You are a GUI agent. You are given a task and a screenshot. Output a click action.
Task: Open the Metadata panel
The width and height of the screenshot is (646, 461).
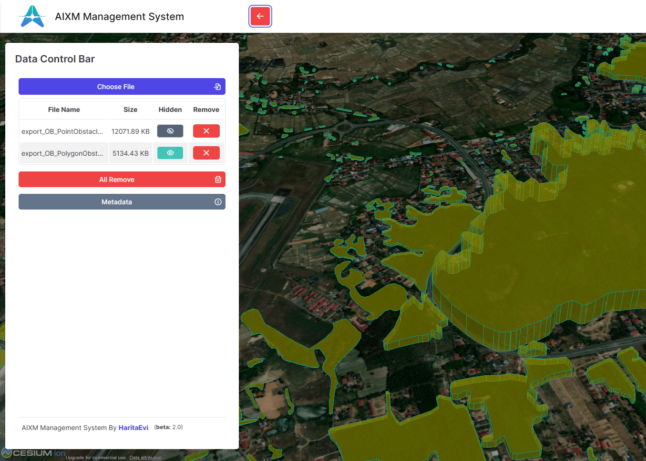click(117, 202)
